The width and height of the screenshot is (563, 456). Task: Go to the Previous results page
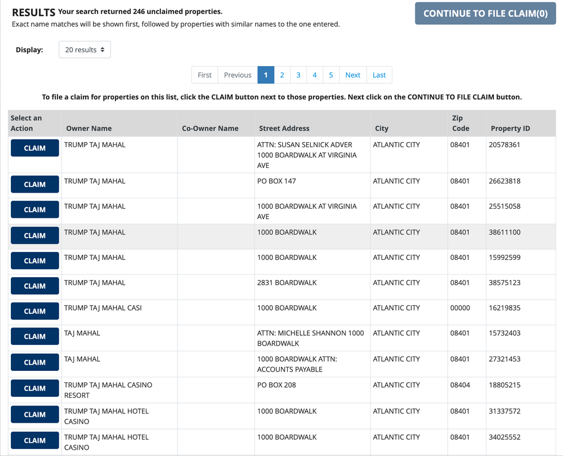pyautogui.click(x=238, y=75)
